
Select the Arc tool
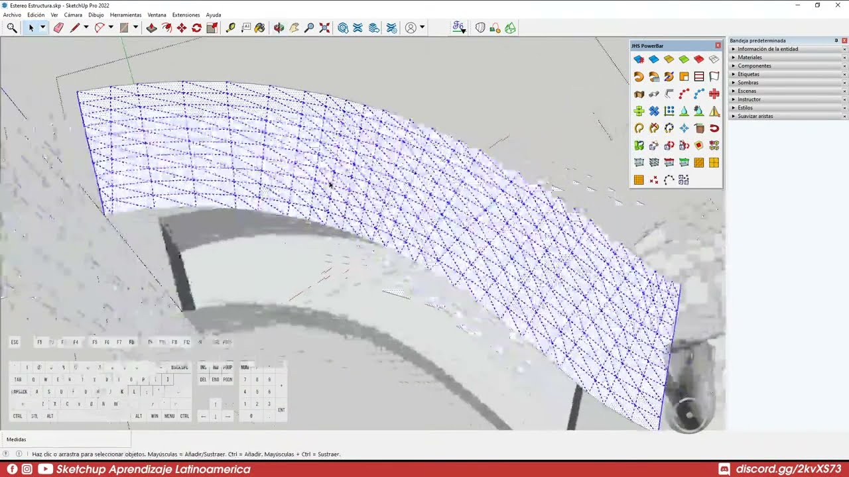coord(99,28)
